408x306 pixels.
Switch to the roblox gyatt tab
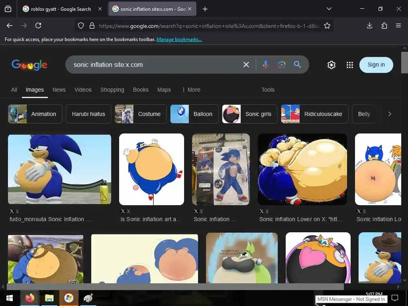pyautogui.click(x=61, y=9)
